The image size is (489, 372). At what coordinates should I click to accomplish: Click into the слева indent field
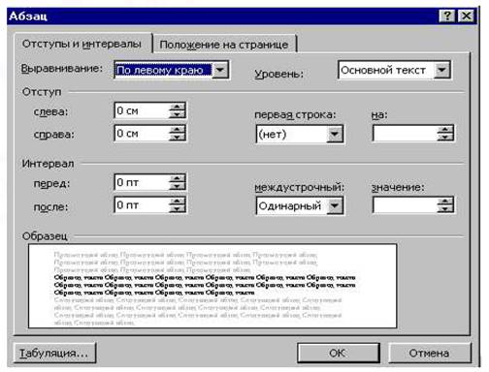(142, 110)
